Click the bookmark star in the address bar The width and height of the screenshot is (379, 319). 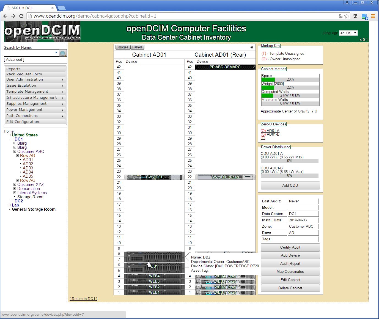(347, 16)
